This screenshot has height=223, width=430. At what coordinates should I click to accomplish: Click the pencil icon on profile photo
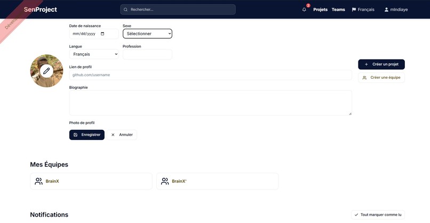click(x=46, y=71)
